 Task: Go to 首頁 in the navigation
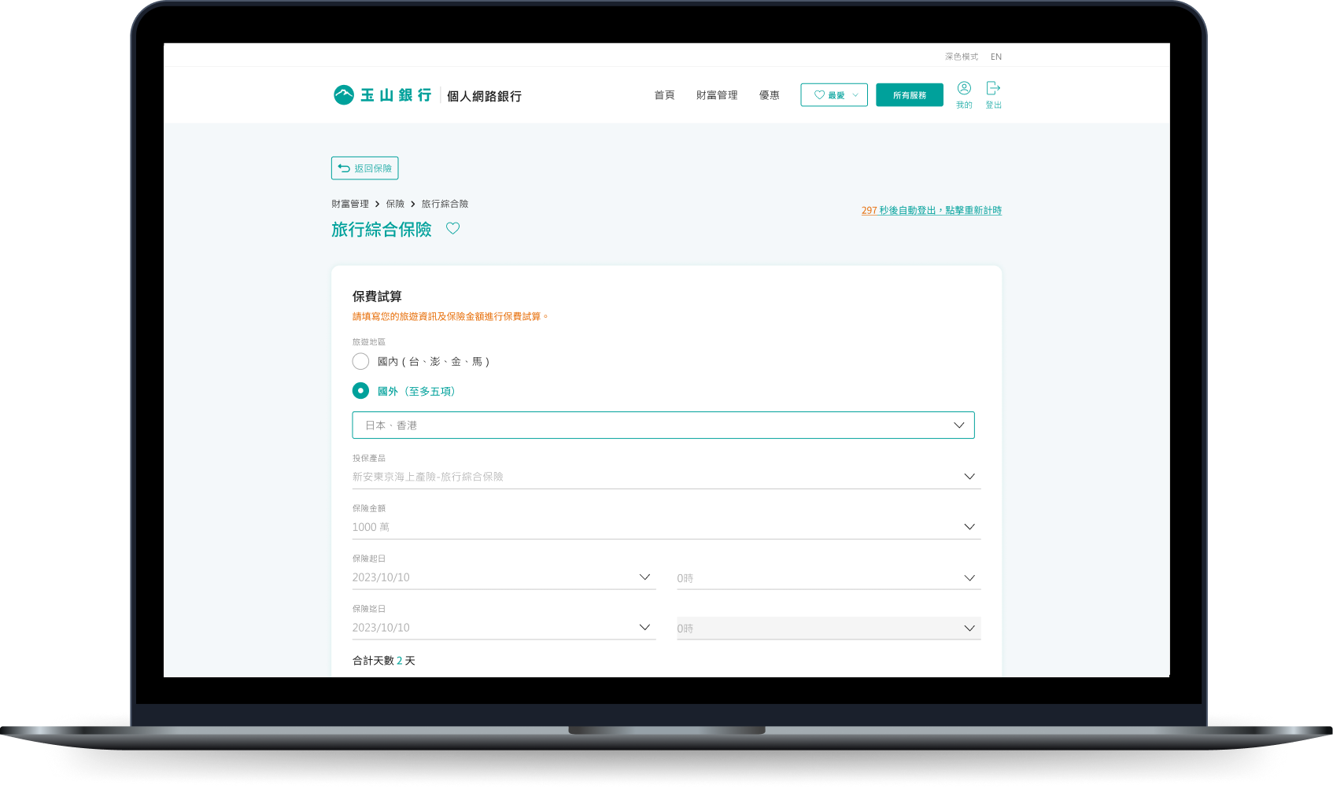tap(664, 95)
